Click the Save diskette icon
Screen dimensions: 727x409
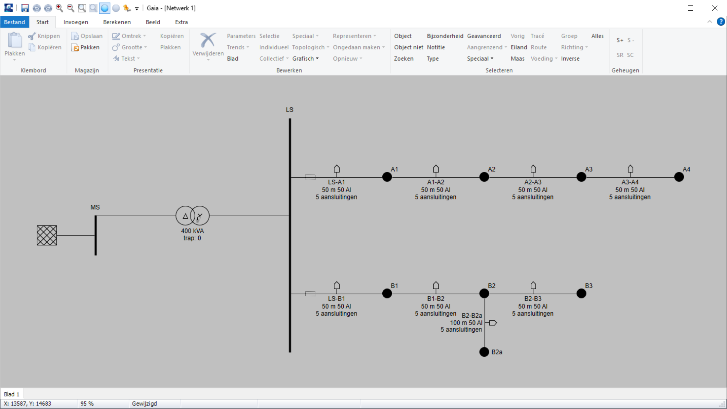(x=25, y=8)
